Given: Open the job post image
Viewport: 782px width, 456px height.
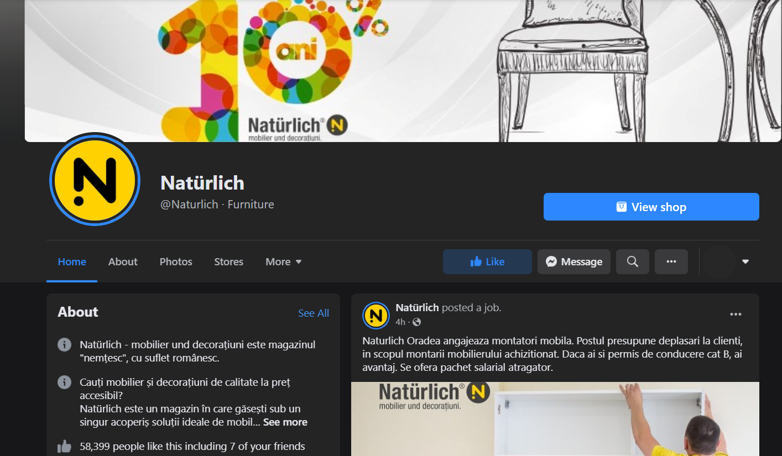Looking at the screenshot, I should coord(555,419).
